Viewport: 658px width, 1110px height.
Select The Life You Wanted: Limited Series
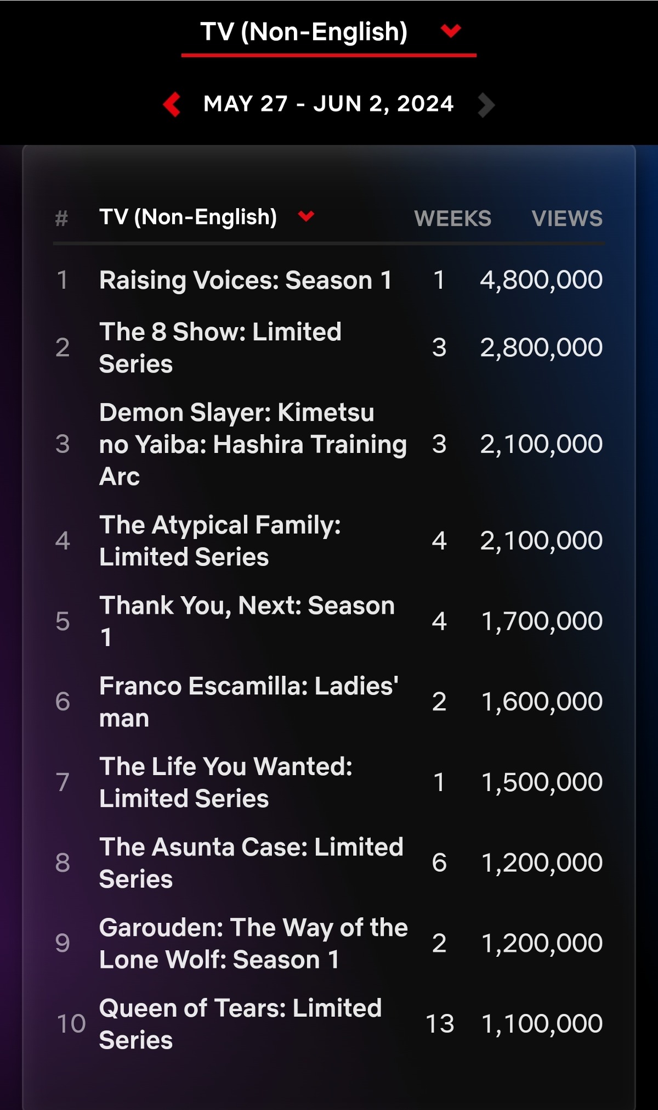coord(225,782)
